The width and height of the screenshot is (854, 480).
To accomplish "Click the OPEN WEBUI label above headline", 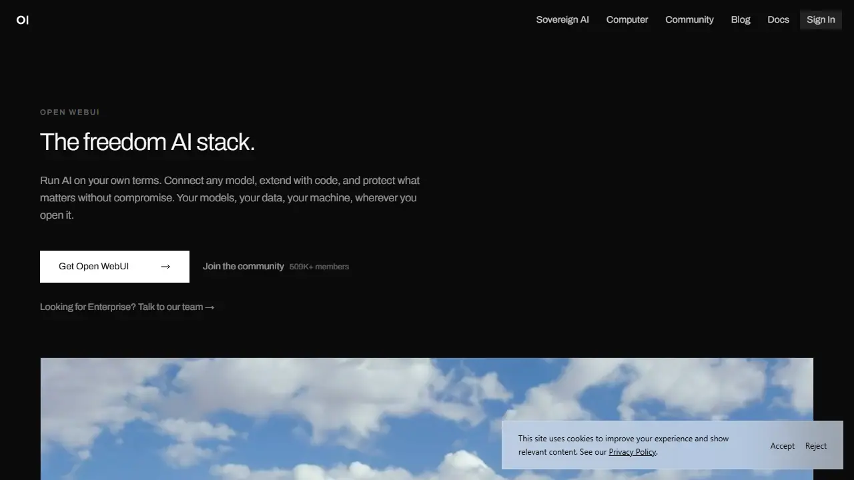I will (x=70, y=112).
